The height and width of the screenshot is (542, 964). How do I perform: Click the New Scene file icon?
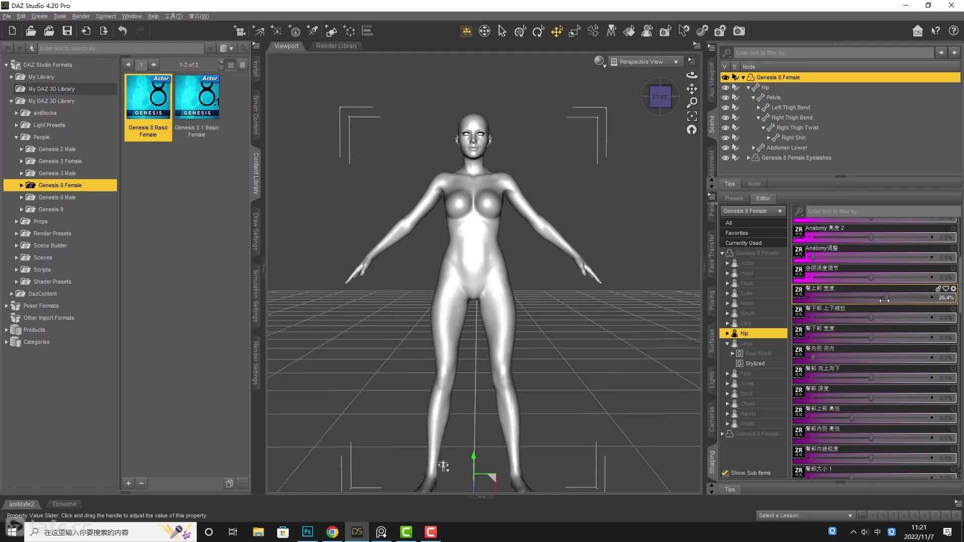(13, 31)
